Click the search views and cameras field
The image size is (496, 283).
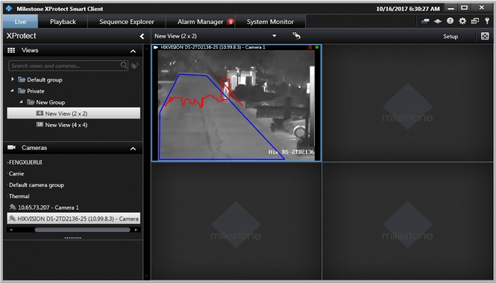[x=64, y=65]
